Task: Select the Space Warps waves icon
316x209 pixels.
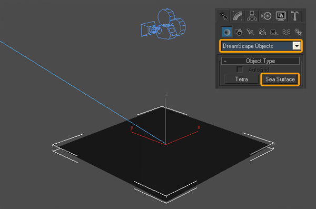Action: 286,32
